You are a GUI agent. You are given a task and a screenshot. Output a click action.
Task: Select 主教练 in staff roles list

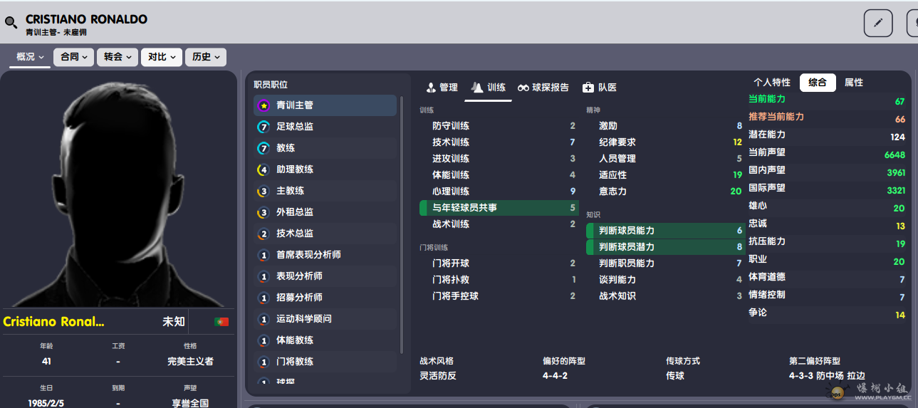[x=290, y=191]
